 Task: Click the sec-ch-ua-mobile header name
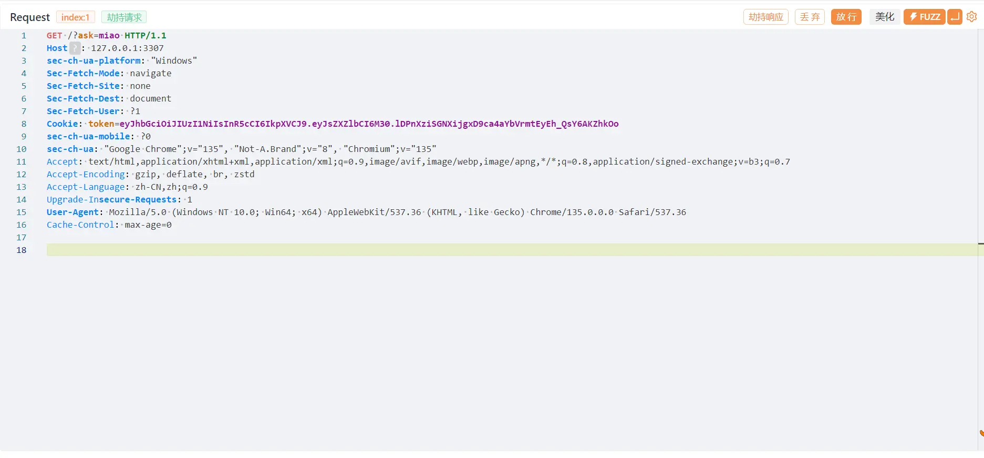click(88, 136)
